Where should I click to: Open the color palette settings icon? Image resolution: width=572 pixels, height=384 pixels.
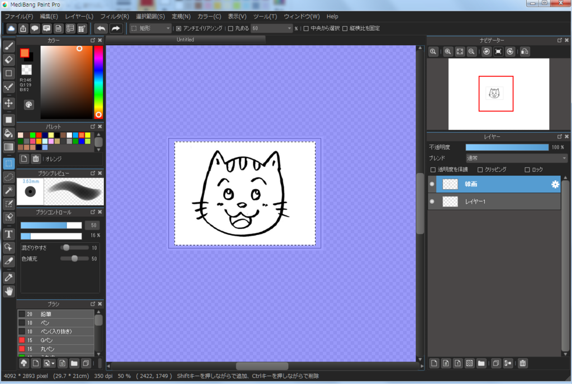(28, 105)
